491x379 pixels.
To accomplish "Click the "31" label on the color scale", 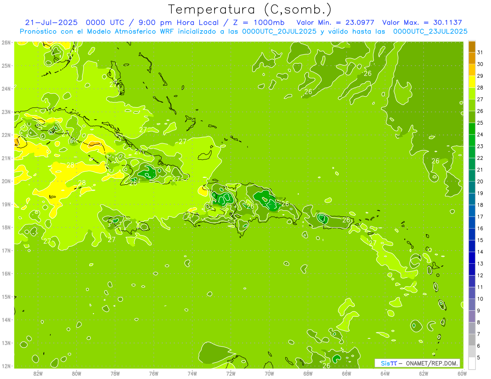I will (x=480, y=53).
